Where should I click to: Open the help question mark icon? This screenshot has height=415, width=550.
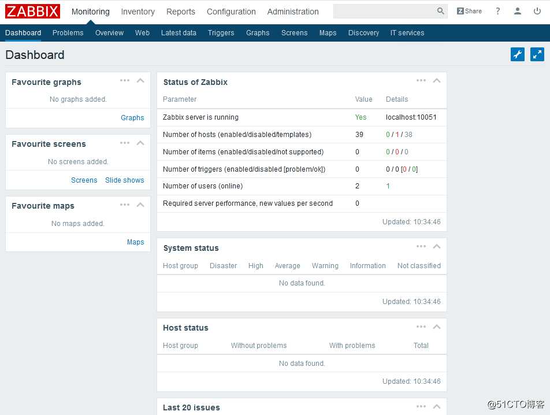pos(498,11)
